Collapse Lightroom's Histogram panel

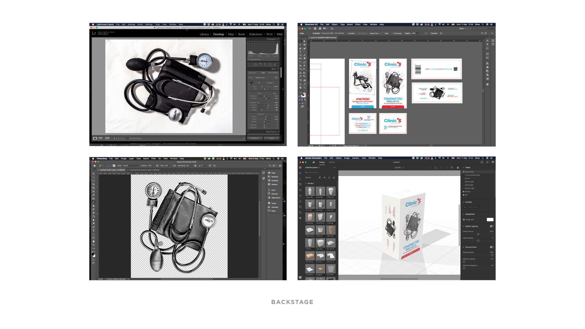tap(278, 39)
